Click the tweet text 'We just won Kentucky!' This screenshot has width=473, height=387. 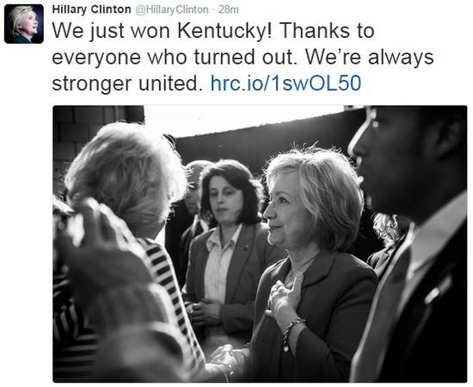point(163,31)
